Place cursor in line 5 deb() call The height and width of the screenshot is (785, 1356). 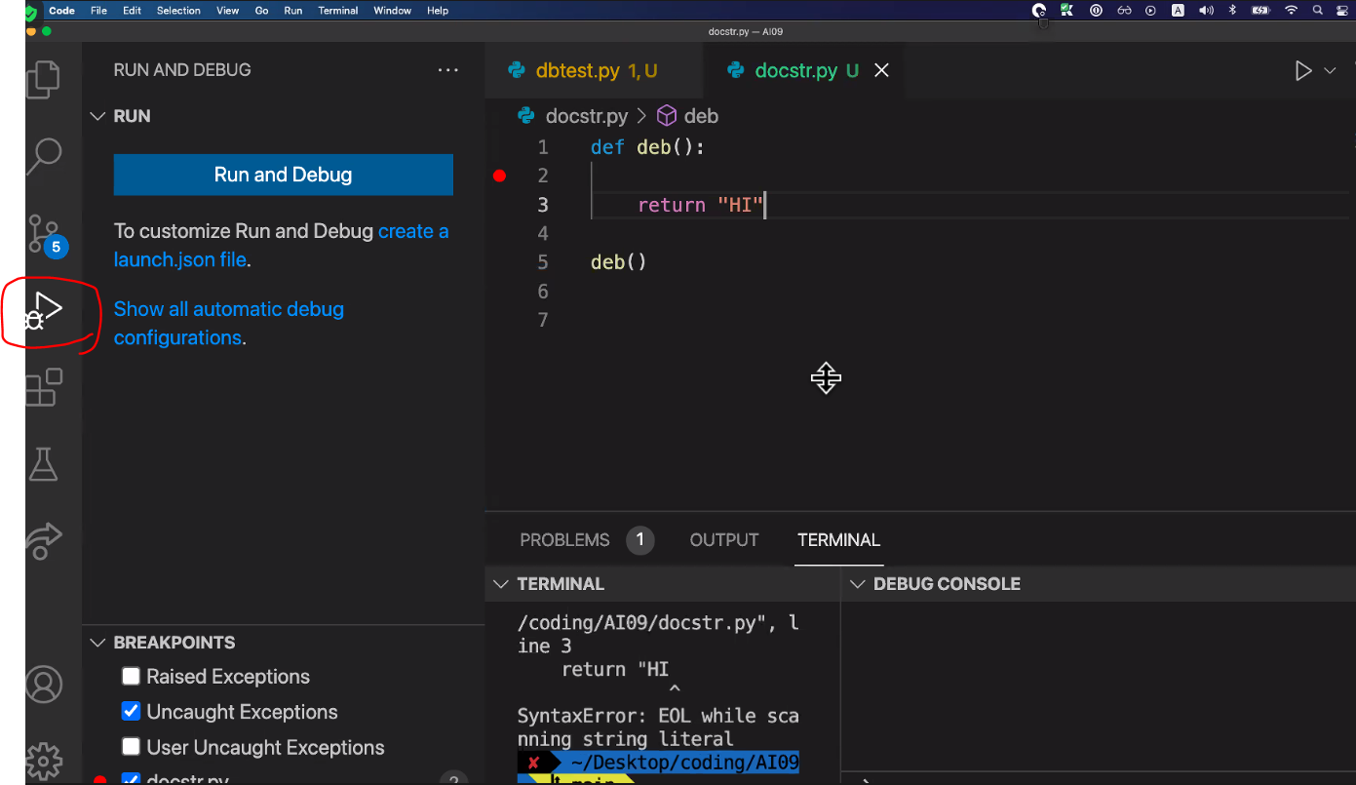pos(619,262)
